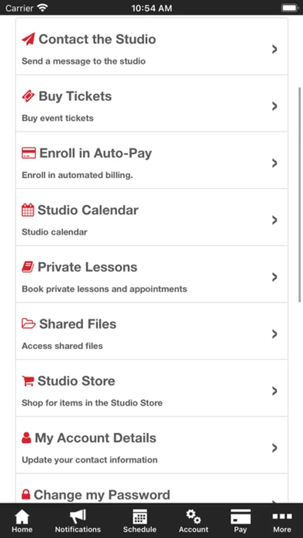Select the Studio Store heading
Viewport: 303px width, 538px height.
[x=76, y=381]
